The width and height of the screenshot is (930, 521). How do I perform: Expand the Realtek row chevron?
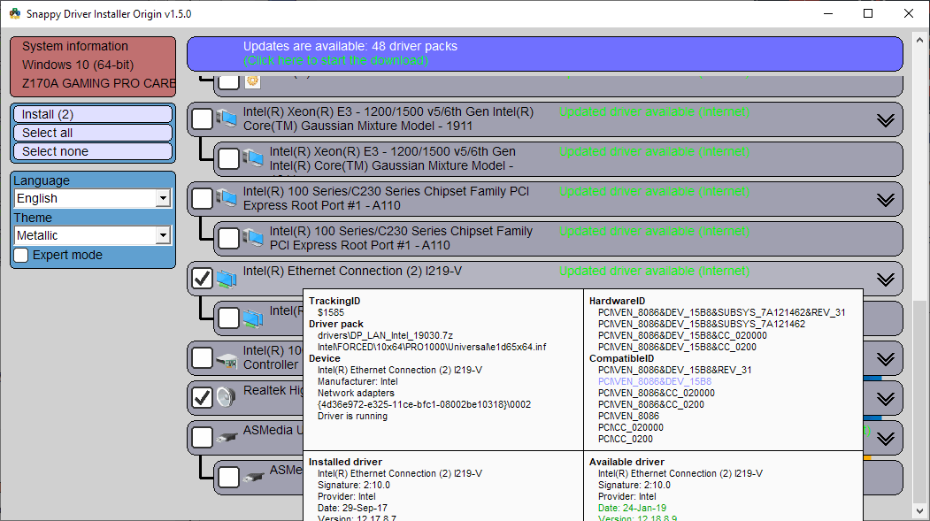[x=886, y=400]
